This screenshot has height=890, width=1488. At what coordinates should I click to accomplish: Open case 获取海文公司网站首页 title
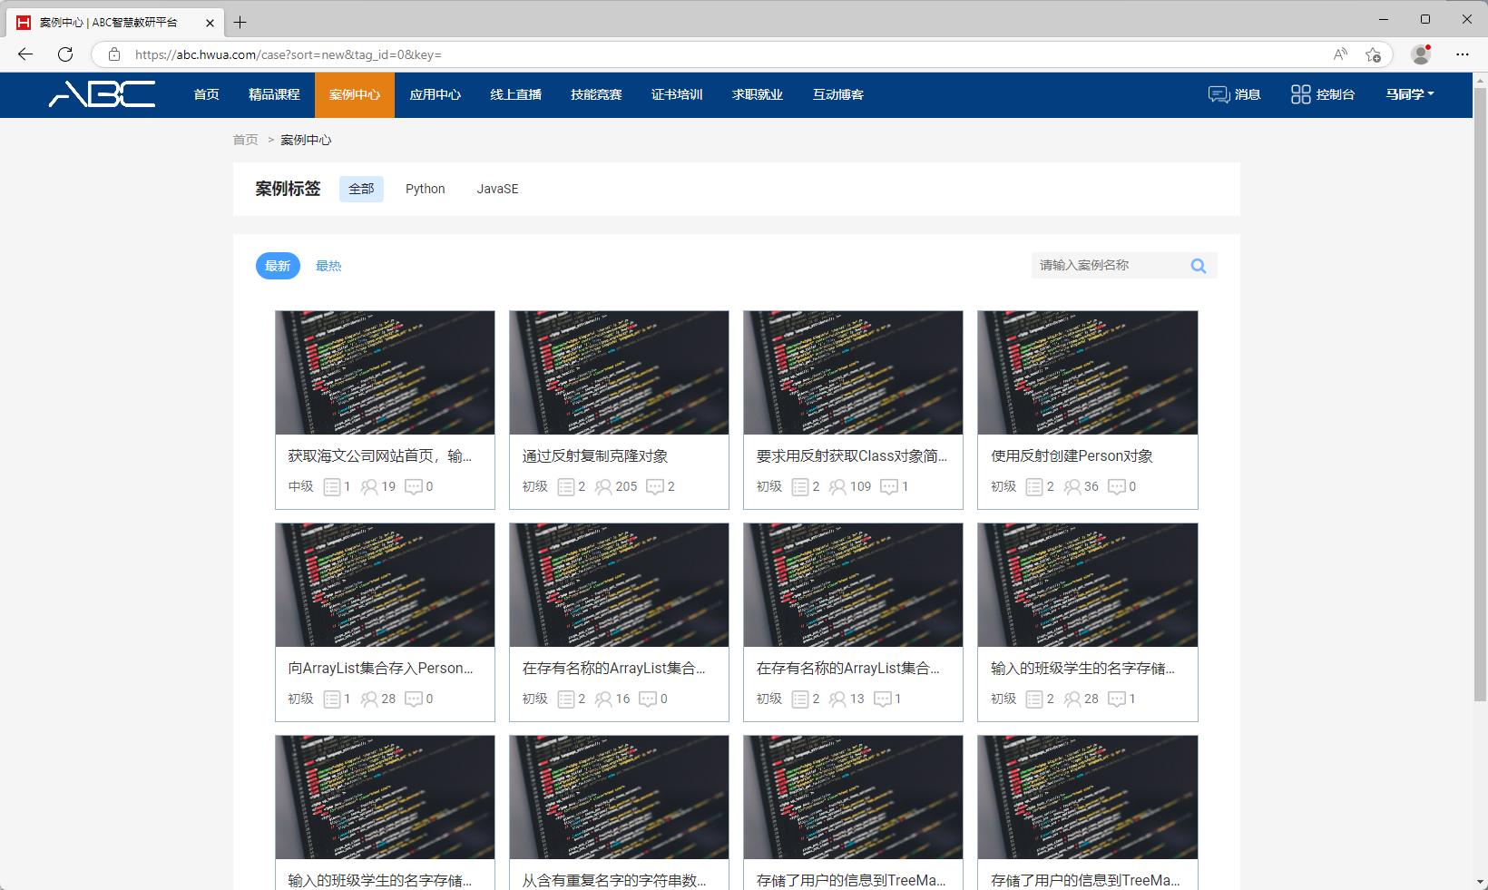pos(380,455)
